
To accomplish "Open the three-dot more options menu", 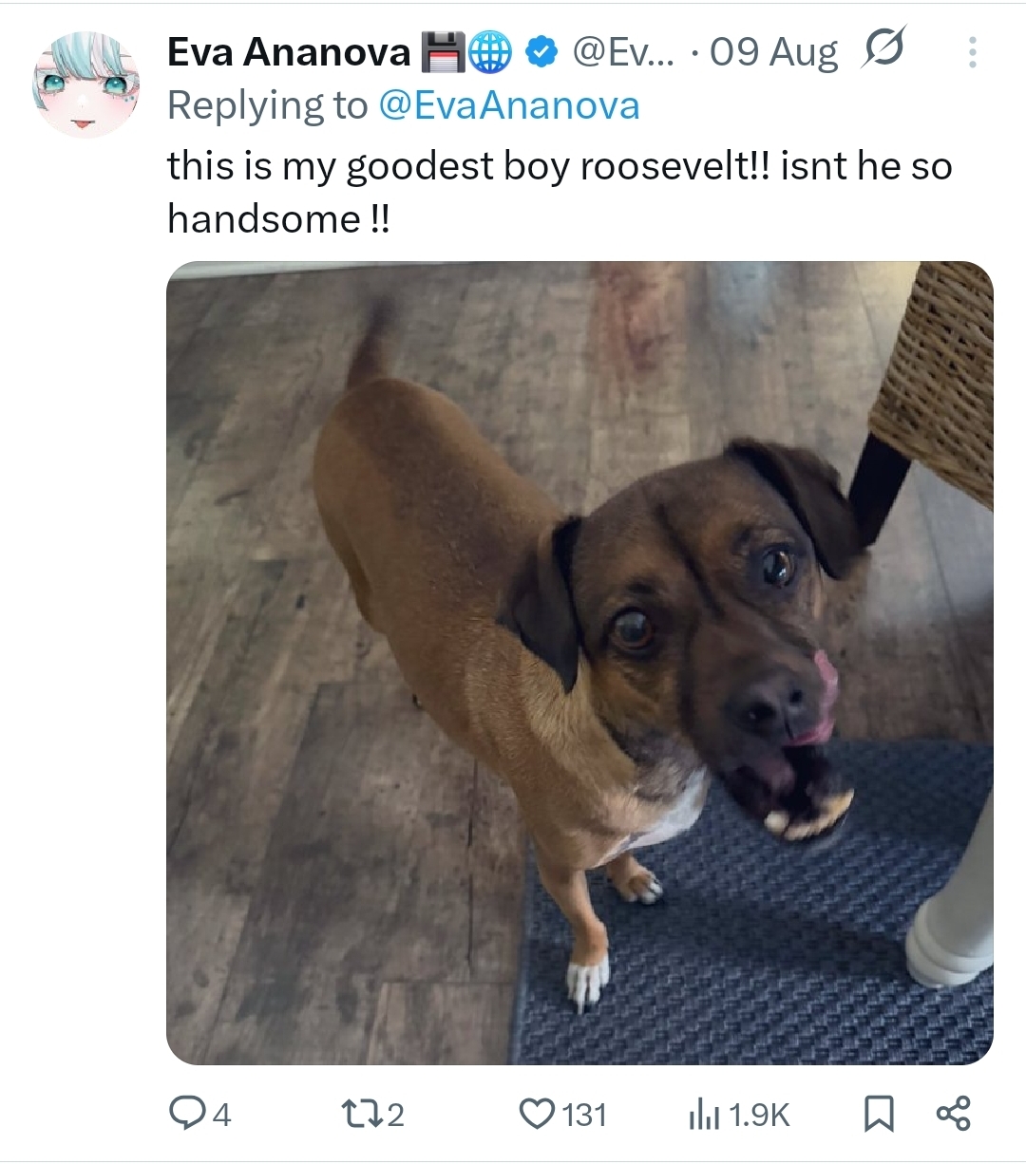I will 972,52.
